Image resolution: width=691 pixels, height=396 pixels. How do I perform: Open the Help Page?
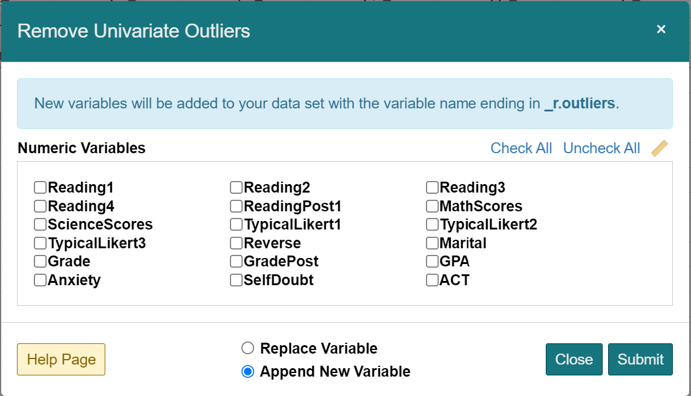[x=61, y=359]
